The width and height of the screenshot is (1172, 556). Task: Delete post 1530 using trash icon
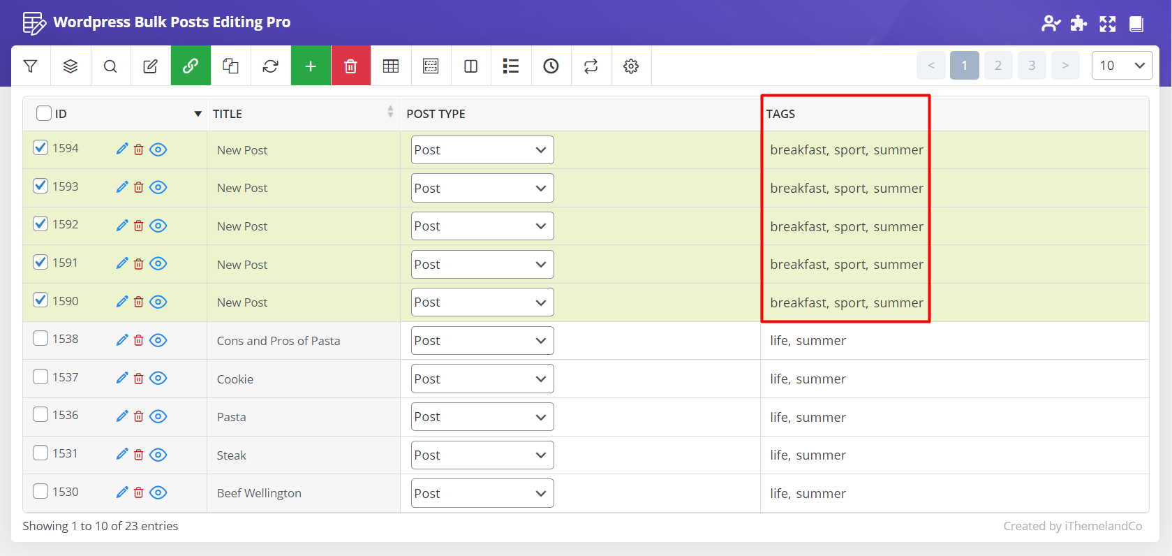point(139,492)
